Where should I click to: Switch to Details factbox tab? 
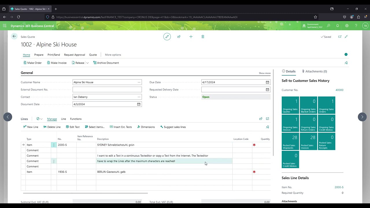tap(289, 71)
